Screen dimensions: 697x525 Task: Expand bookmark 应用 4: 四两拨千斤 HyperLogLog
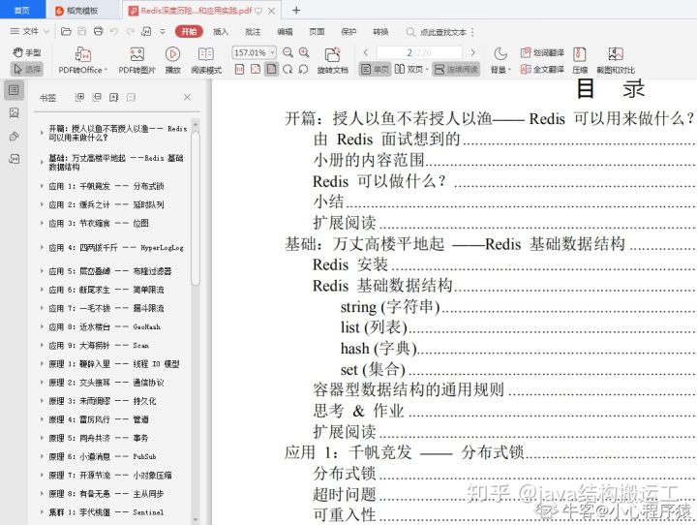[42, 247]
